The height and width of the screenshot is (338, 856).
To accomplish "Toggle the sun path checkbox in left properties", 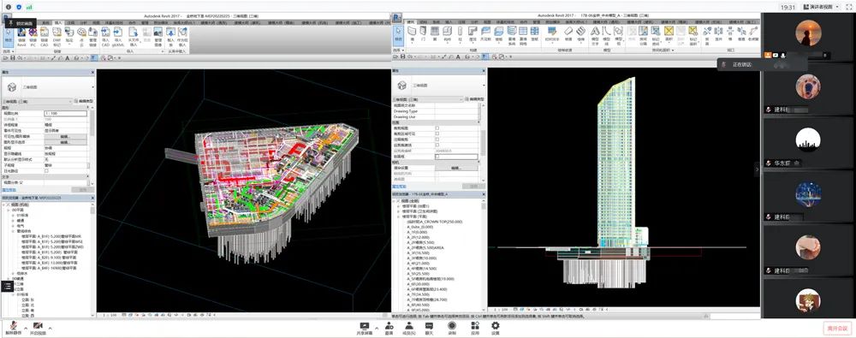I will point(46,170).
